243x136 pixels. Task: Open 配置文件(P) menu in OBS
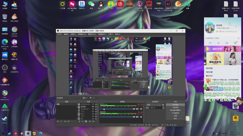(92, 34)
